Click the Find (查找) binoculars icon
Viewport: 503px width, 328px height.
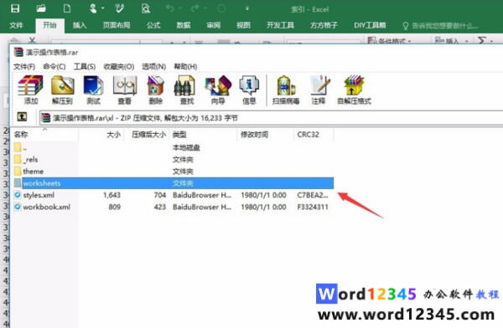point(186,90)
